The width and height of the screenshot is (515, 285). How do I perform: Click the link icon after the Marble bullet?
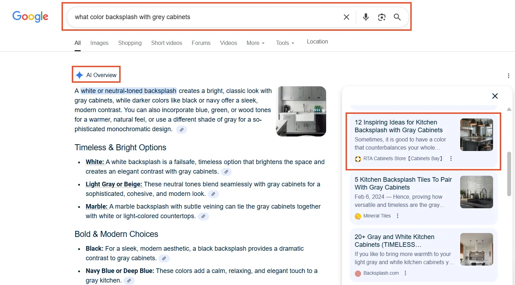[203, 216]
